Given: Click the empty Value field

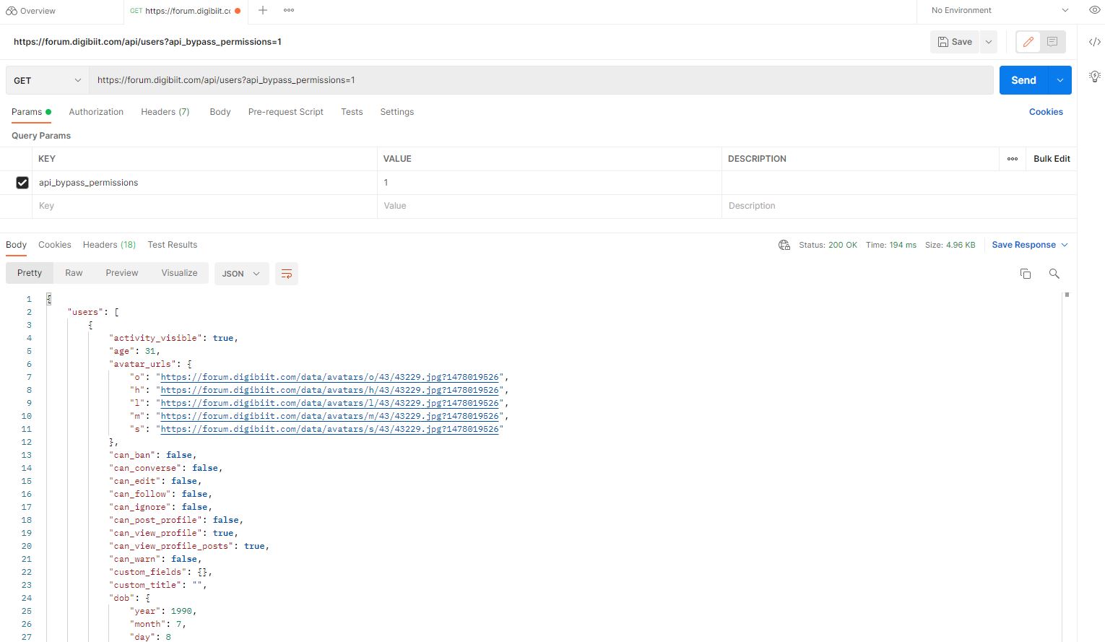Looking at the screenshot, I should click(549, 206).
